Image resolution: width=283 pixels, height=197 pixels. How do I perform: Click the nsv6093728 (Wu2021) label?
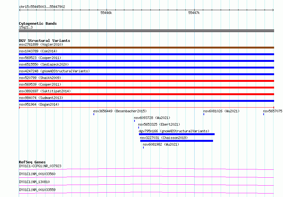coord(152,118)
